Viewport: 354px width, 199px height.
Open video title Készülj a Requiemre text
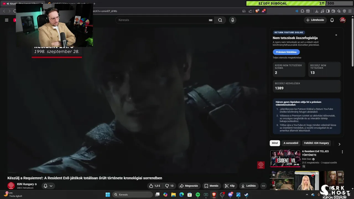[x=85, y=178]
